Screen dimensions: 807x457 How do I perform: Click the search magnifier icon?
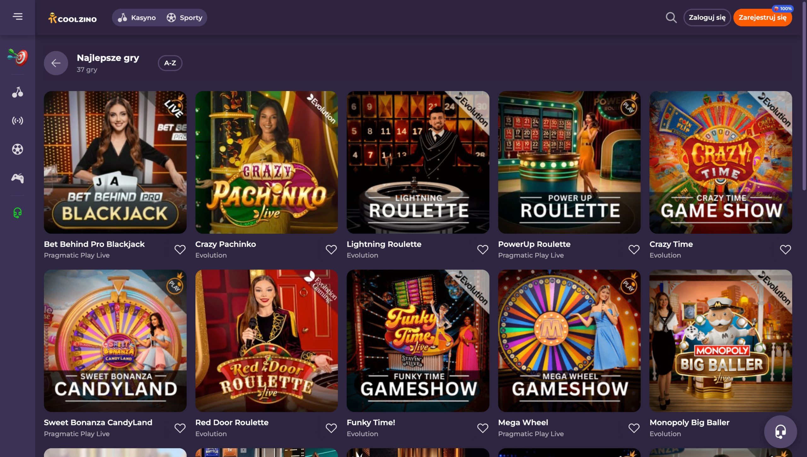671,18
